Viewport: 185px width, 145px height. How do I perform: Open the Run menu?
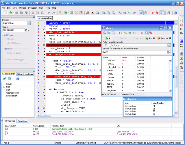pyautogui.click(x=41, y=8)
